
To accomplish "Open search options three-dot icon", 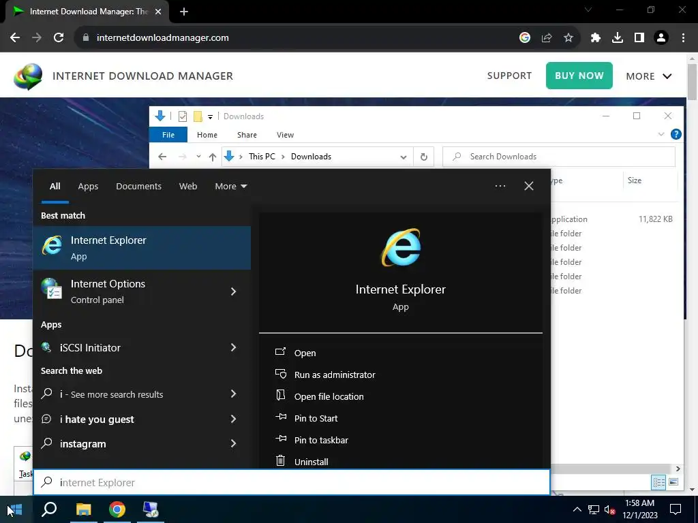I will (x=500, y=186).
